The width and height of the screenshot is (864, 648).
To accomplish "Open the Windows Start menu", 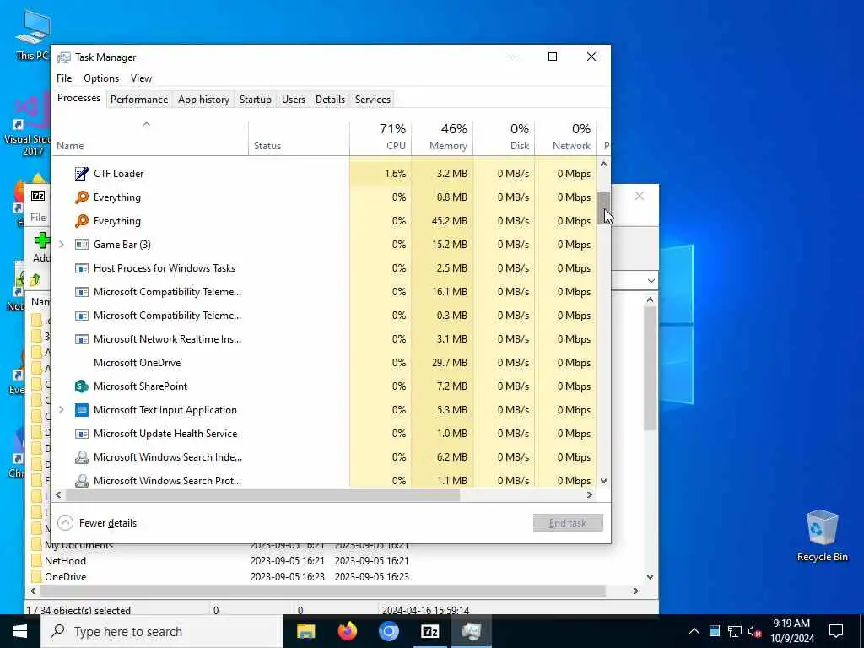I will [x=20, y=631].
